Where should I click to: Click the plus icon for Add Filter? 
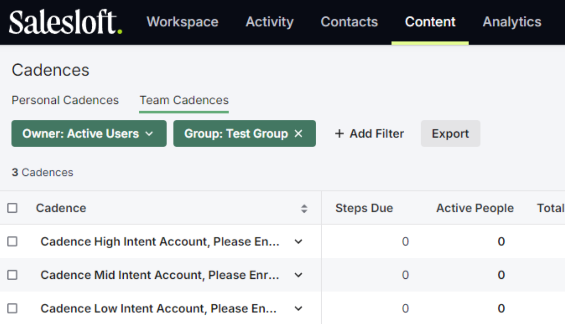point(339,134)
